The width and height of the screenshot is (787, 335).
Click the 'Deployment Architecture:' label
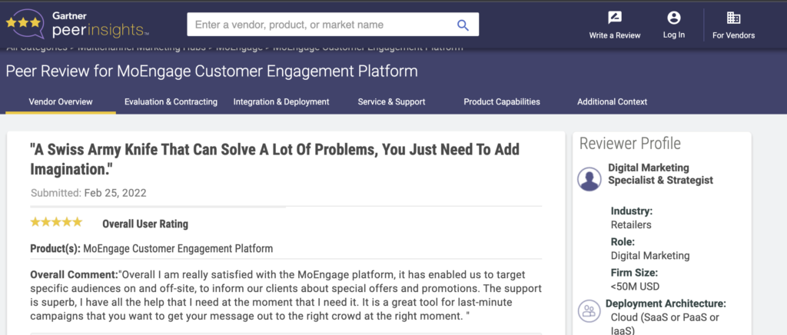coord(666,304)
